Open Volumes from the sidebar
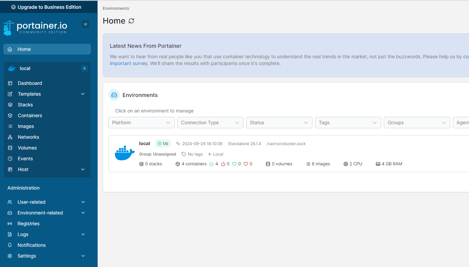 47,148
